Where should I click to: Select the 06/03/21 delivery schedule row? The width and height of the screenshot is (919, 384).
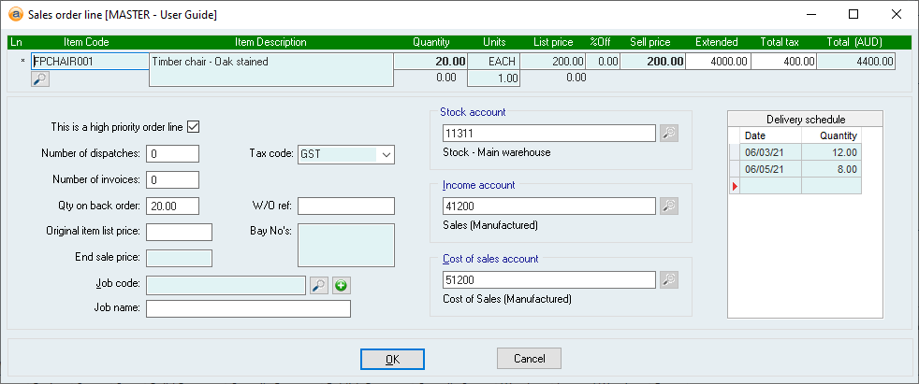pos(795,152)
